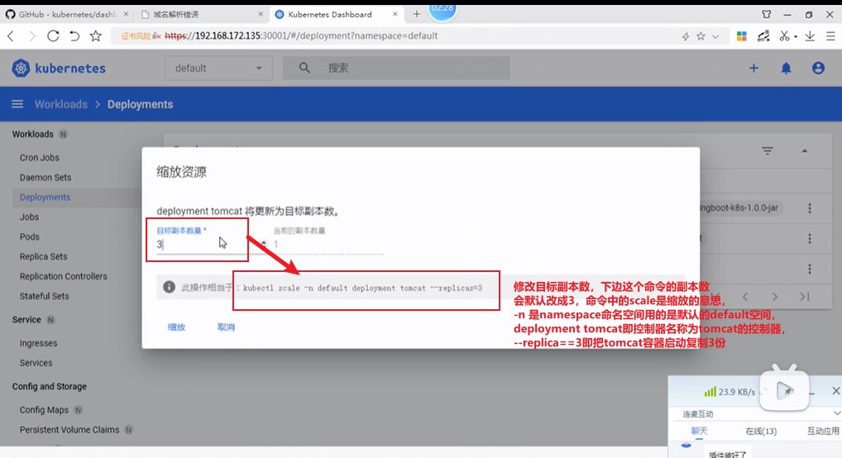Viewport: 842px width, 458px height.
Task: Switch to 互动应用 tab in overlay
Action: 823,432
